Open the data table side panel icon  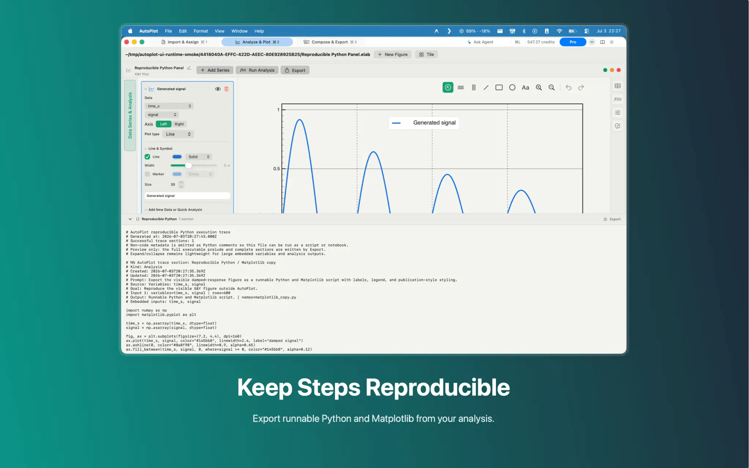[618, 86]
